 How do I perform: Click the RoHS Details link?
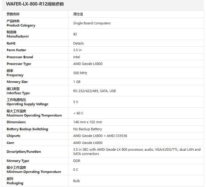78,43
